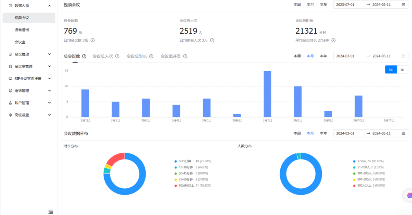Collapse 数据大盘 sidebar section
Image resolution: width=412 pixels, height=215 pixels.
[x=29, y=5]
